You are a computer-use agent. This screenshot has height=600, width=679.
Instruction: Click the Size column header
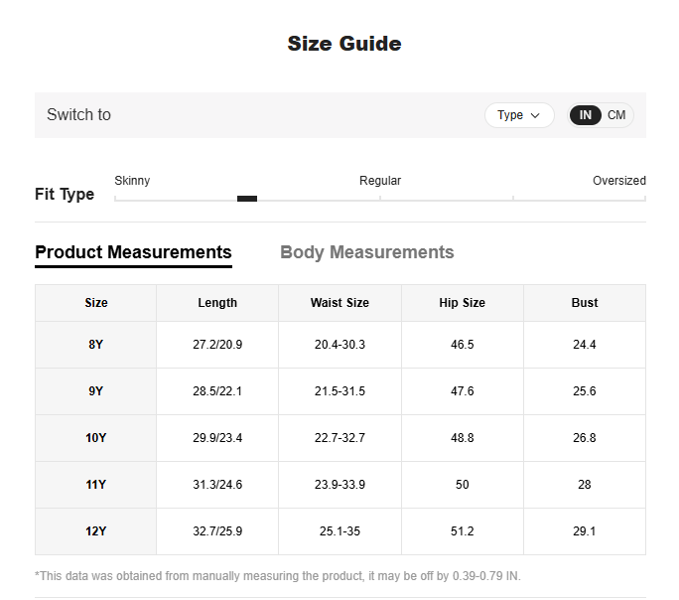(x=96, y=303)
